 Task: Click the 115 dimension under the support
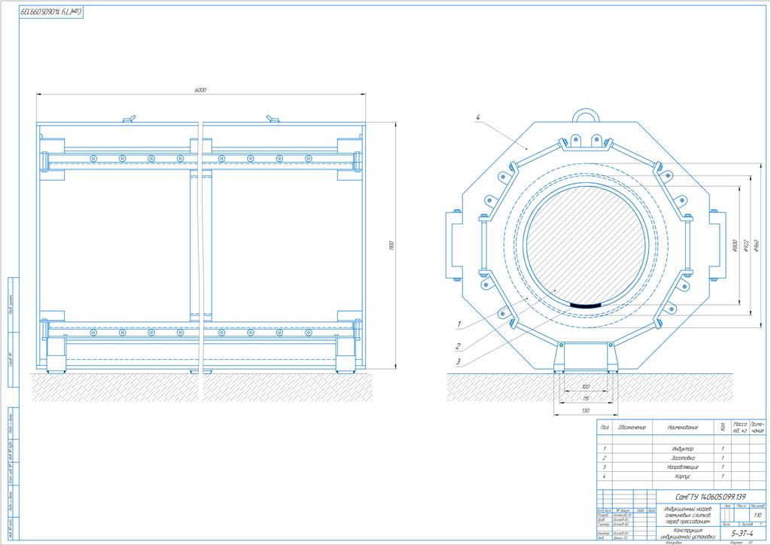[585, 398]
